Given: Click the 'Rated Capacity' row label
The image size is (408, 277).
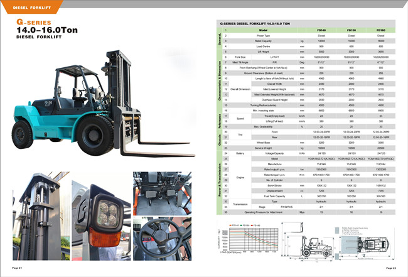Looking at the screenshot, I should click(263, 41).
